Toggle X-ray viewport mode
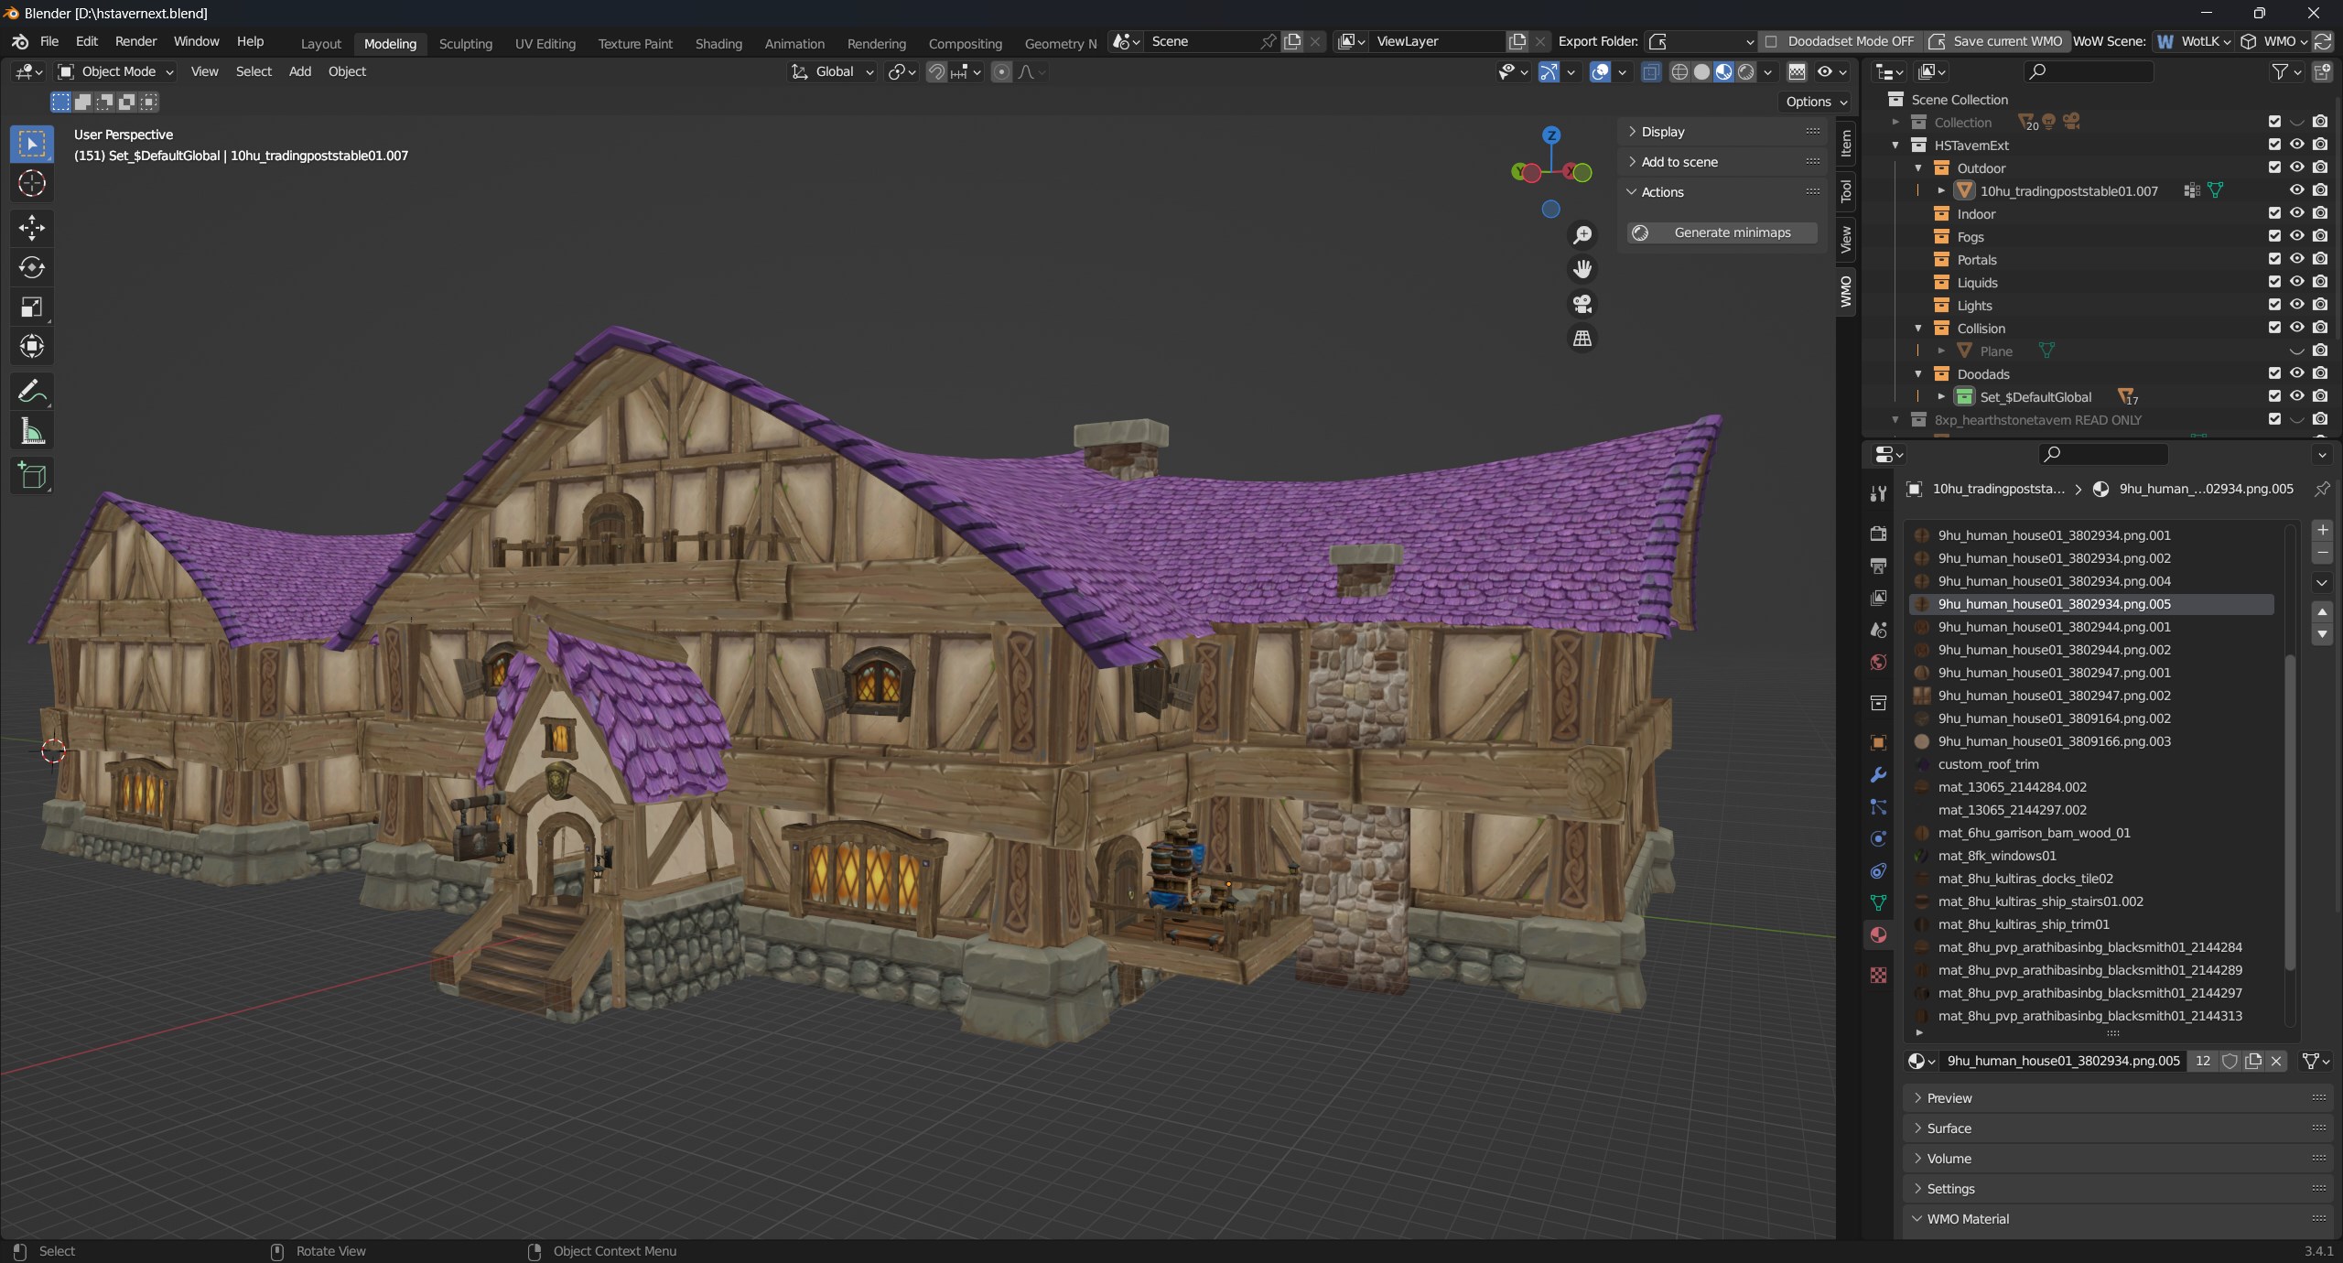This screenshot has width=2343, height=1263. pyautogui.click(x=1651, y=71)
